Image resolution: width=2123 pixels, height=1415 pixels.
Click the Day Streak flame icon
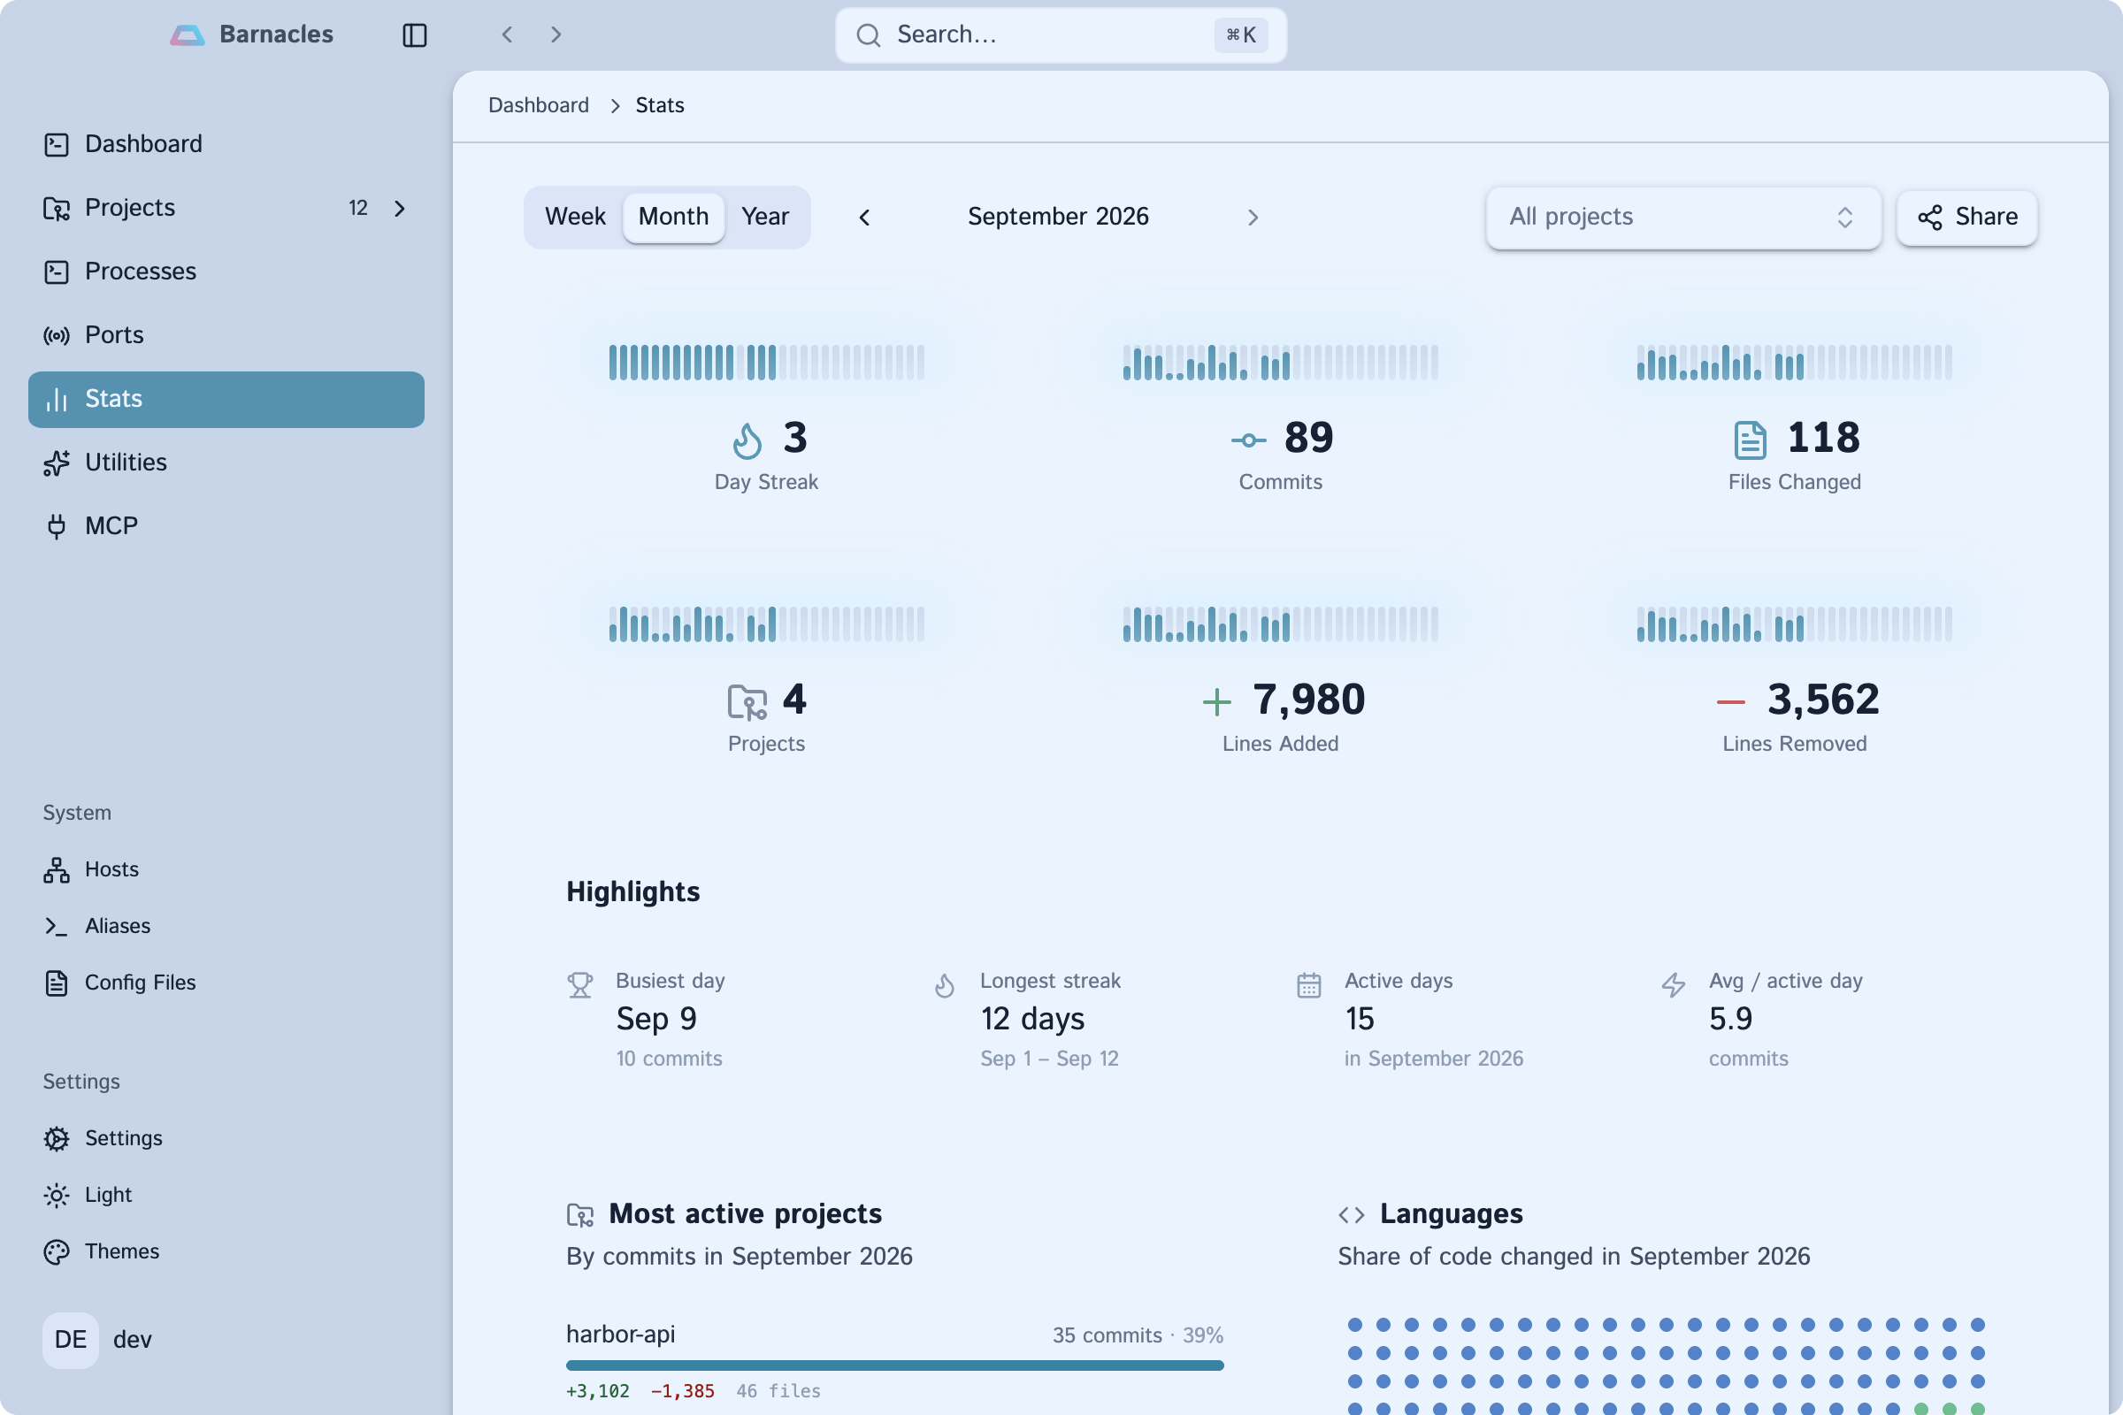pos(747,440)
